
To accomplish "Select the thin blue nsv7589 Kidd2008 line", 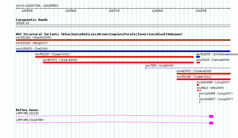I will tap(188, 68).
